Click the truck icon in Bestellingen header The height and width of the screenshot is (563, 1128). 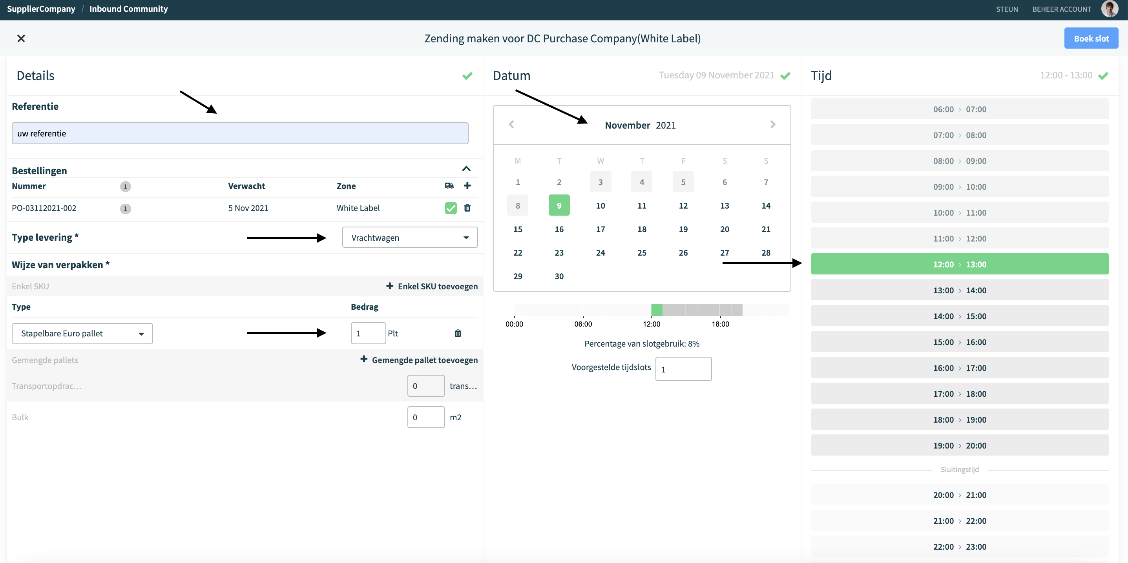click(449, 185)
